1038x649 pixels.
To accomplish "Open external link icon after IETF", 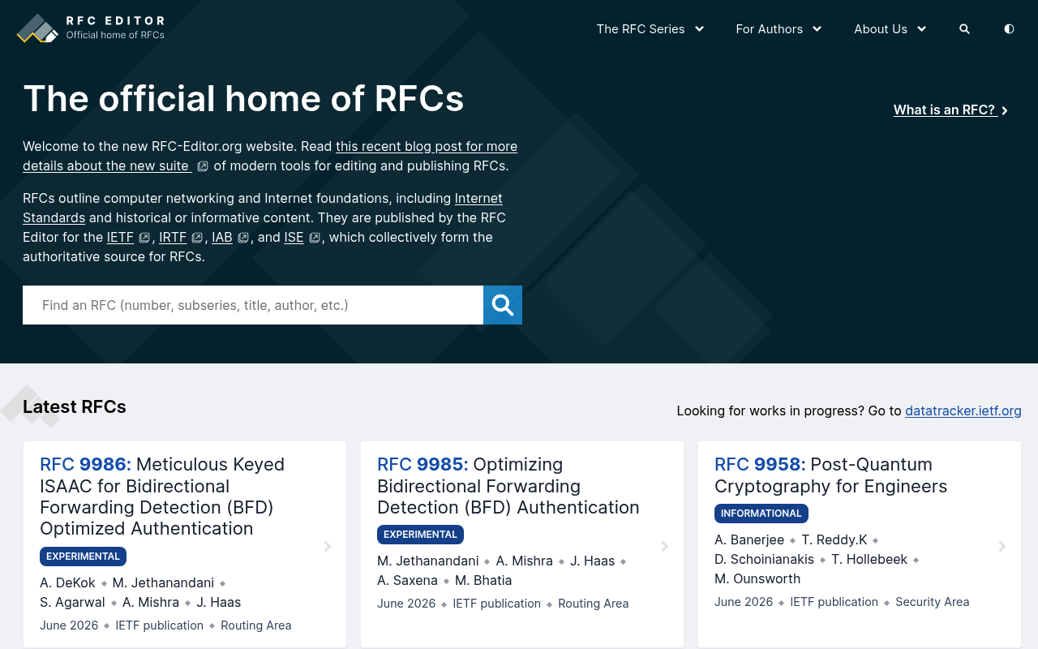I will [144, 238].
